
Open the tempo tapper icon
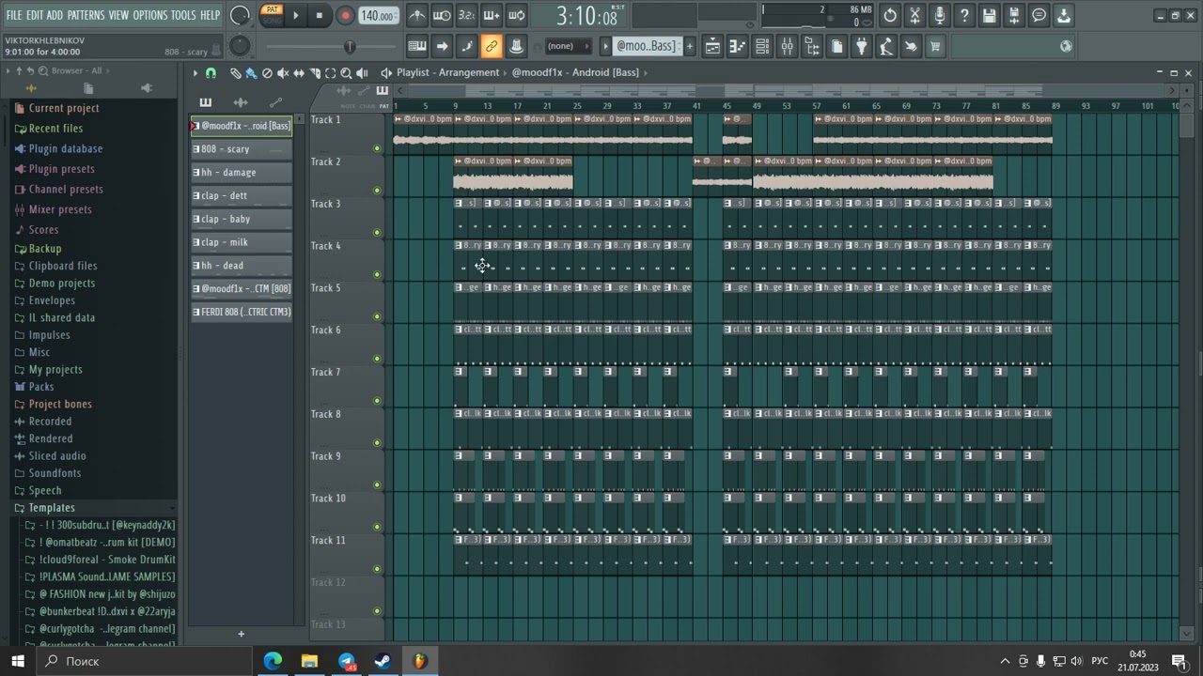coord(885,46)
